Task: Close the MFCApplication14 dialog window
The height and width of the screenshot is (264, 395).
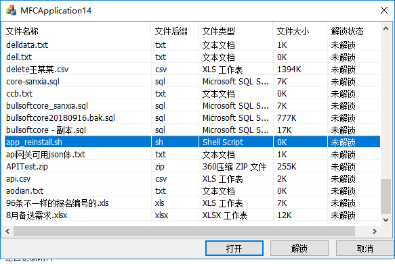Action: (x=384, y=10)
